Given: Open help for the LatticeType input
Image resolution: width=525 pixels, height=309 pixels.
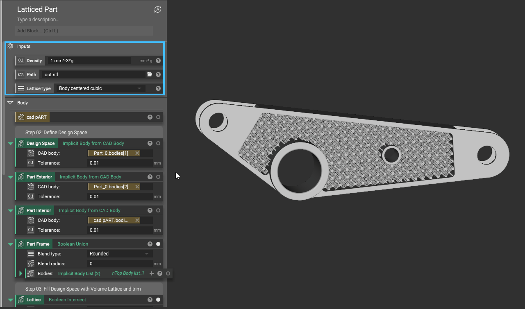Looking at the screenshot, I should (x=158, y=88).
